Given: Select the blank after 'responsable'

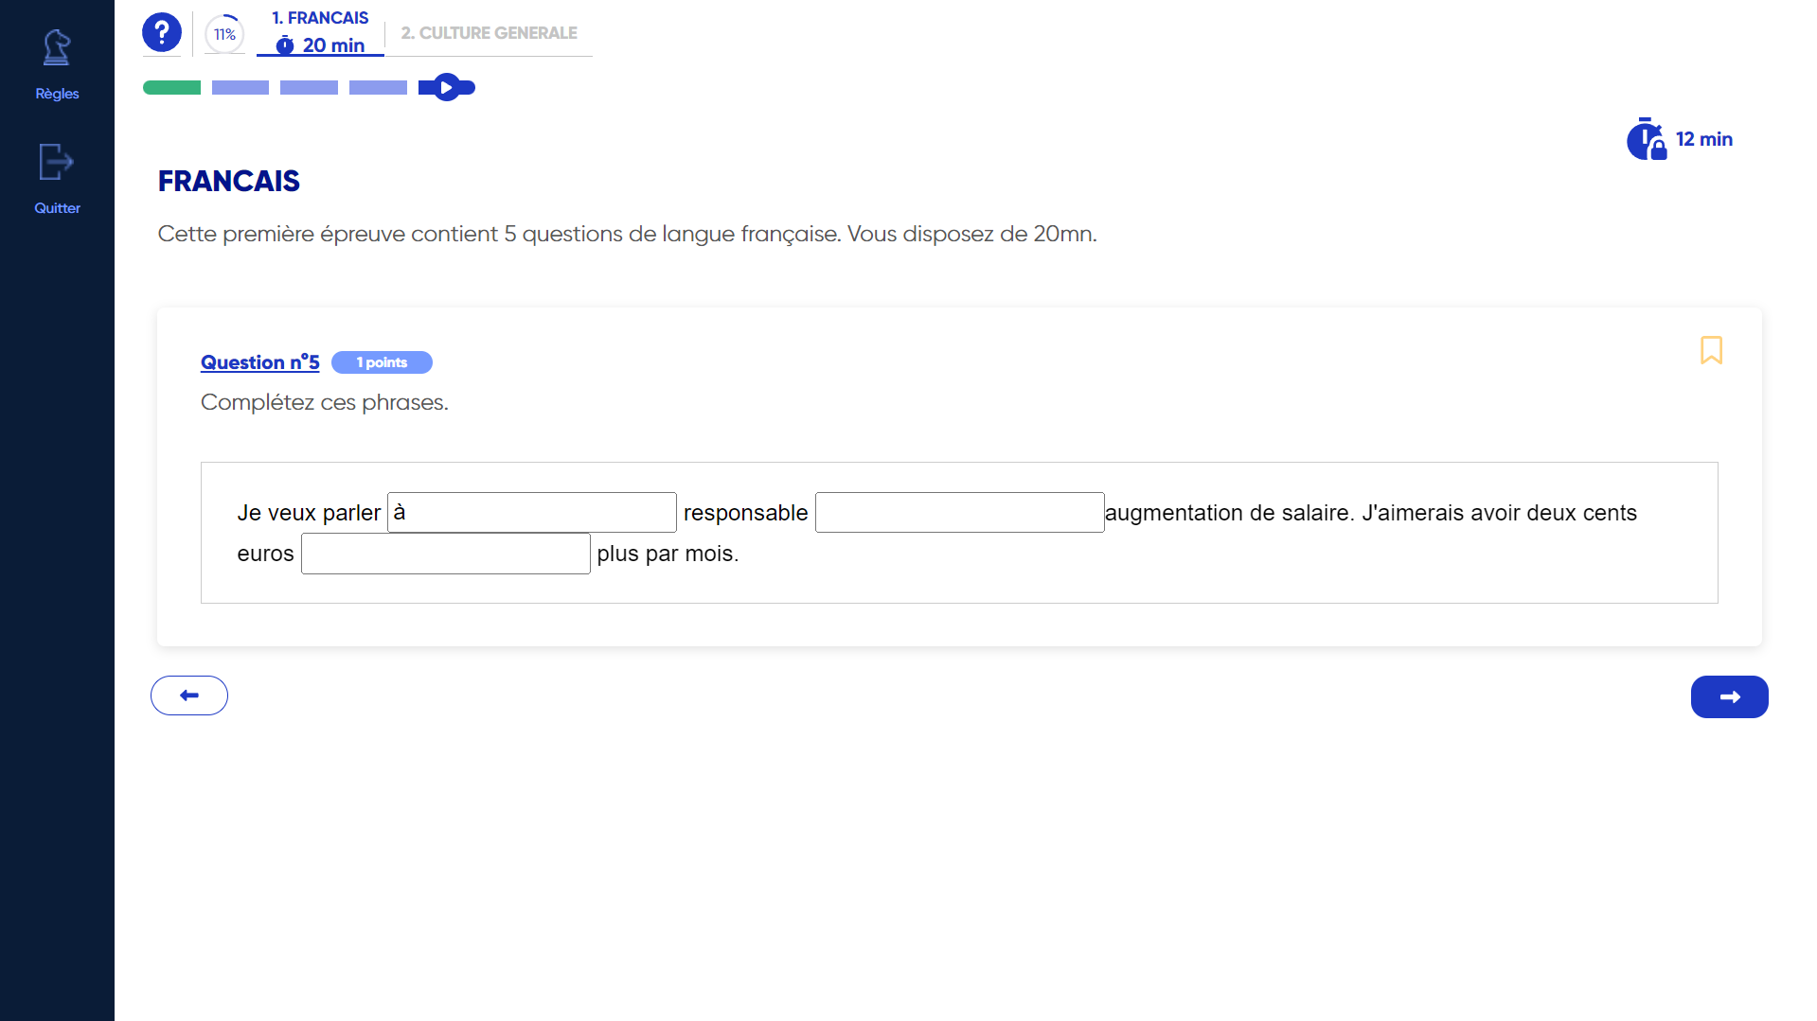Looking at the screenshot, I should [959, 512].
